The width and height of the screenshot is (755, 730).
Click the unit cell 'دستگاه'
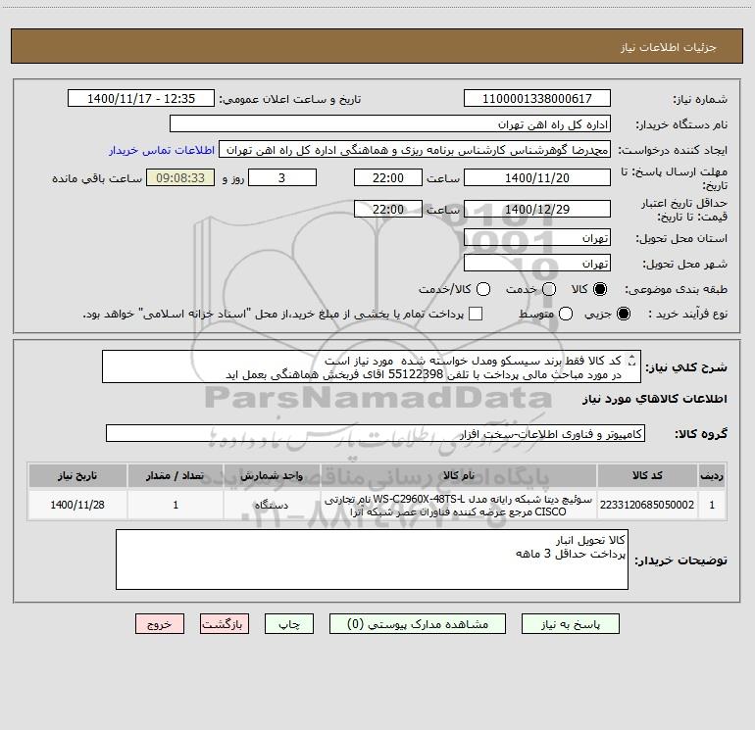coord(272,505)
